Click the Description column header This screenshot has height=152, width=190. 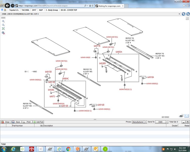point(104,126)
